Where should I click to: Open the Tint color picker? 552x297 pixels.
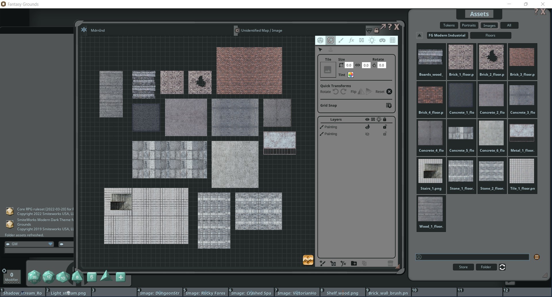350,75
